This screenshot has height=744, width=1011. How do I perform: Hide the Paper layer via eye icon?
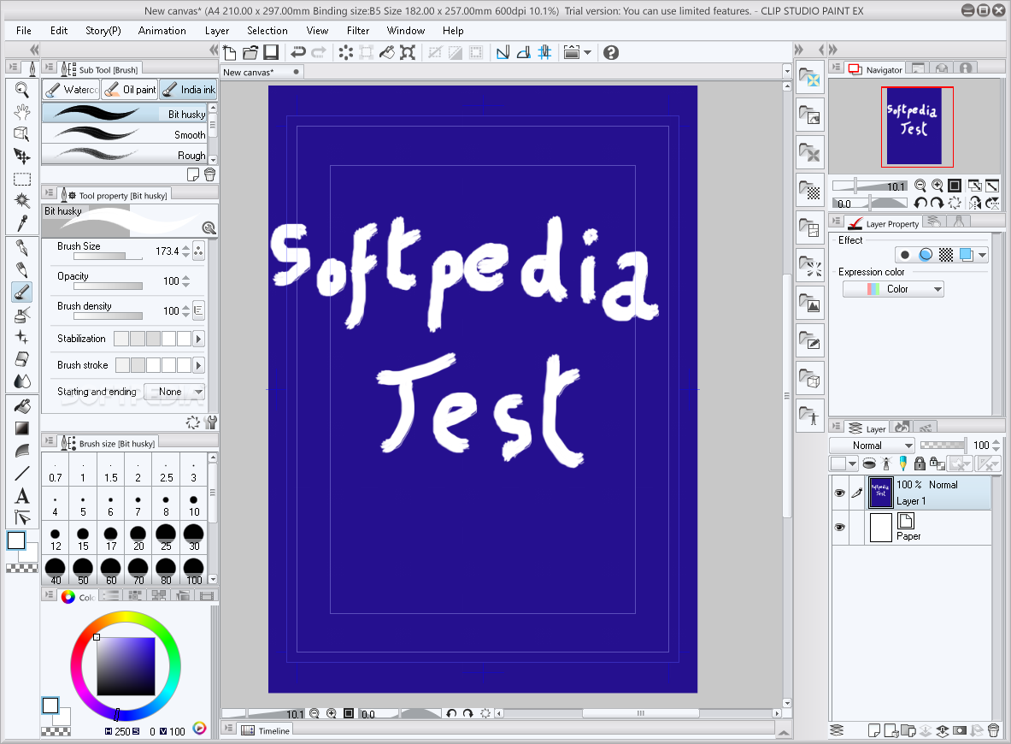point(839,527)
